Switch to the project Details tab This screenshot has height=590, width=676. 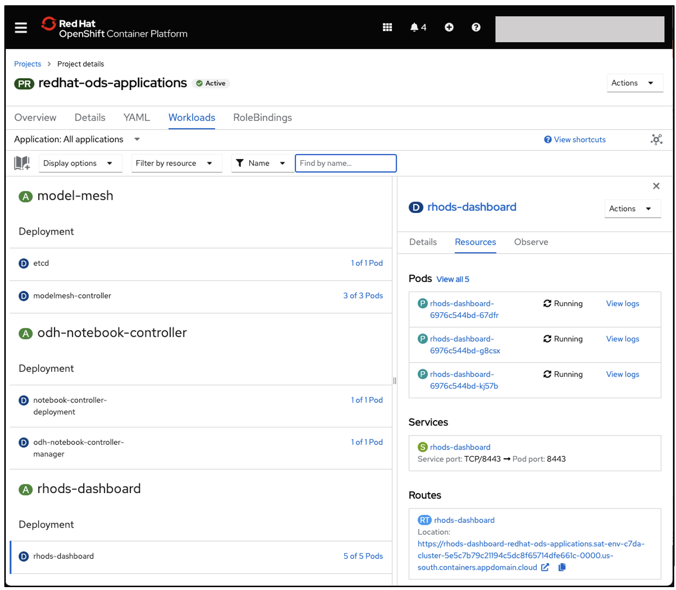[x=90, y=118]
